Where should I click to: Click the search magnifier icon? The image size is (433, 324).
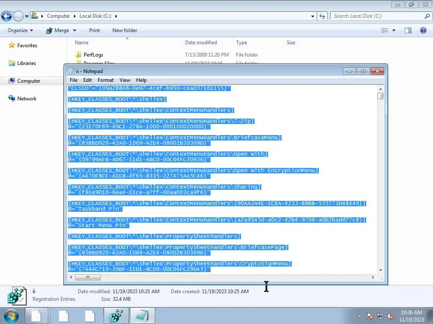pyautogui.click(x=427, y=16)
